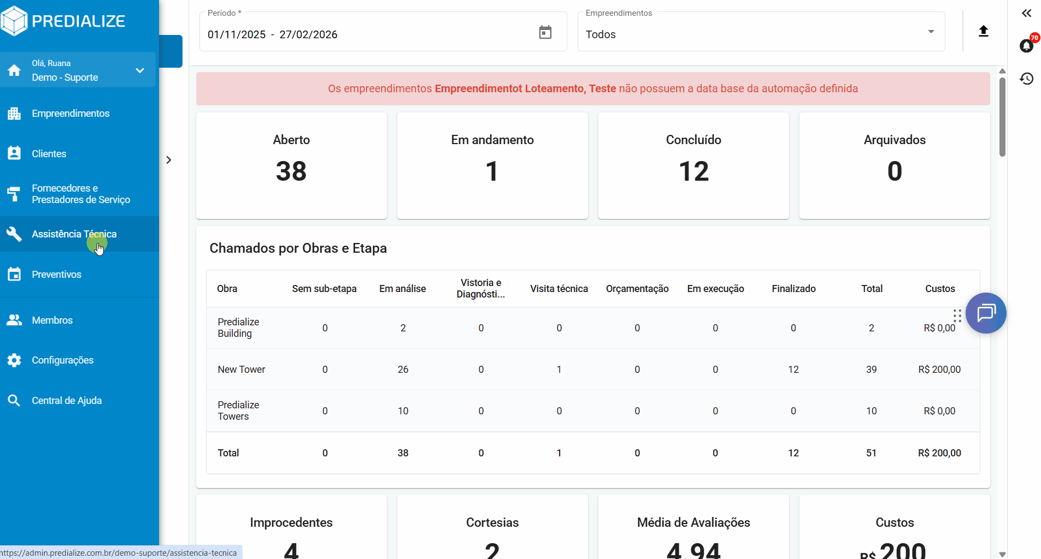Open the history clock icon
Viewport: 1041px width, 559px height.
click(x=1026, y=79)
